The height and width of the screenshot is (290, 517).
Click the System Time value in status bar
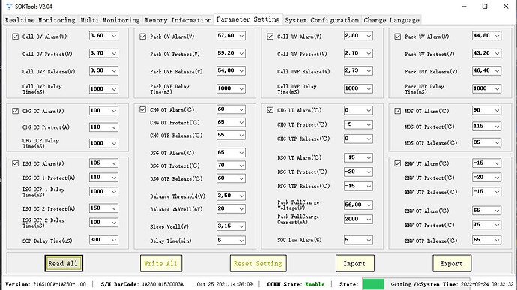tap(487, 284)
